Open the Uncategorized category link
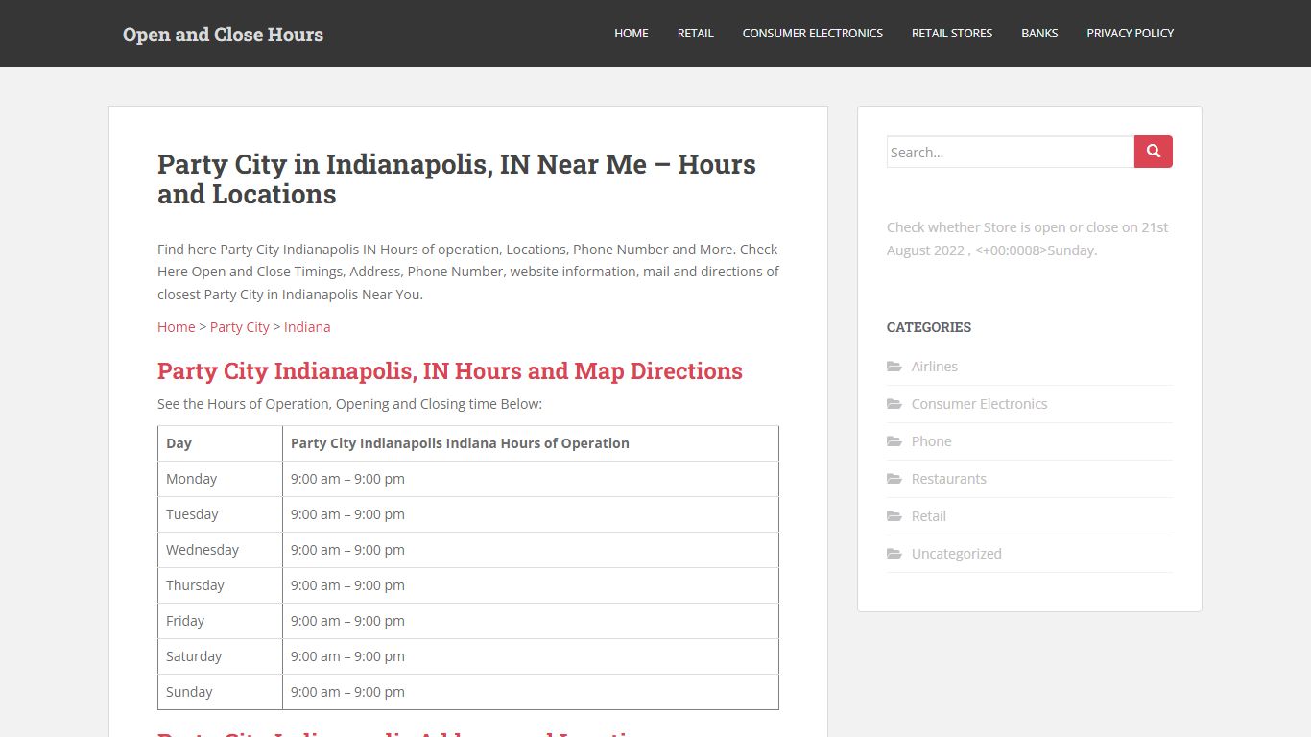Image resolution: width=1311 pixels, height=737 pixels. pos(957,554)
